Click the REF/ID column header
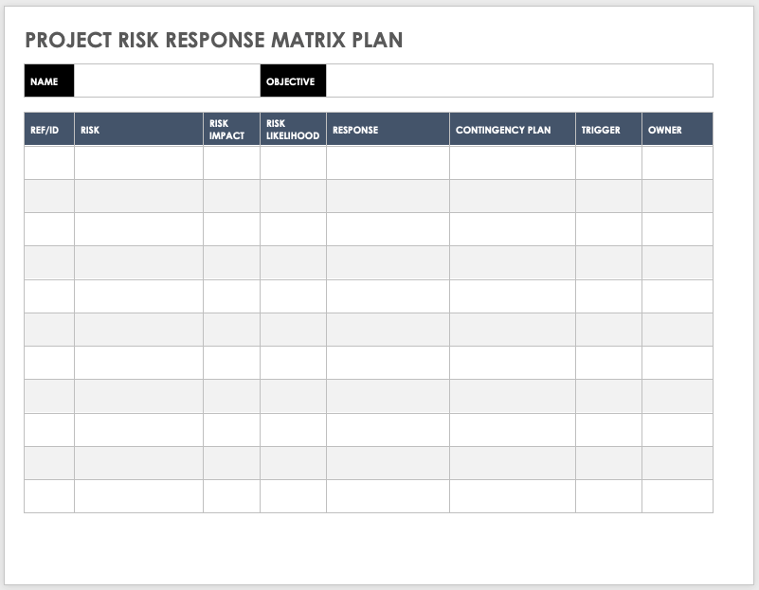 coord(48,129)
